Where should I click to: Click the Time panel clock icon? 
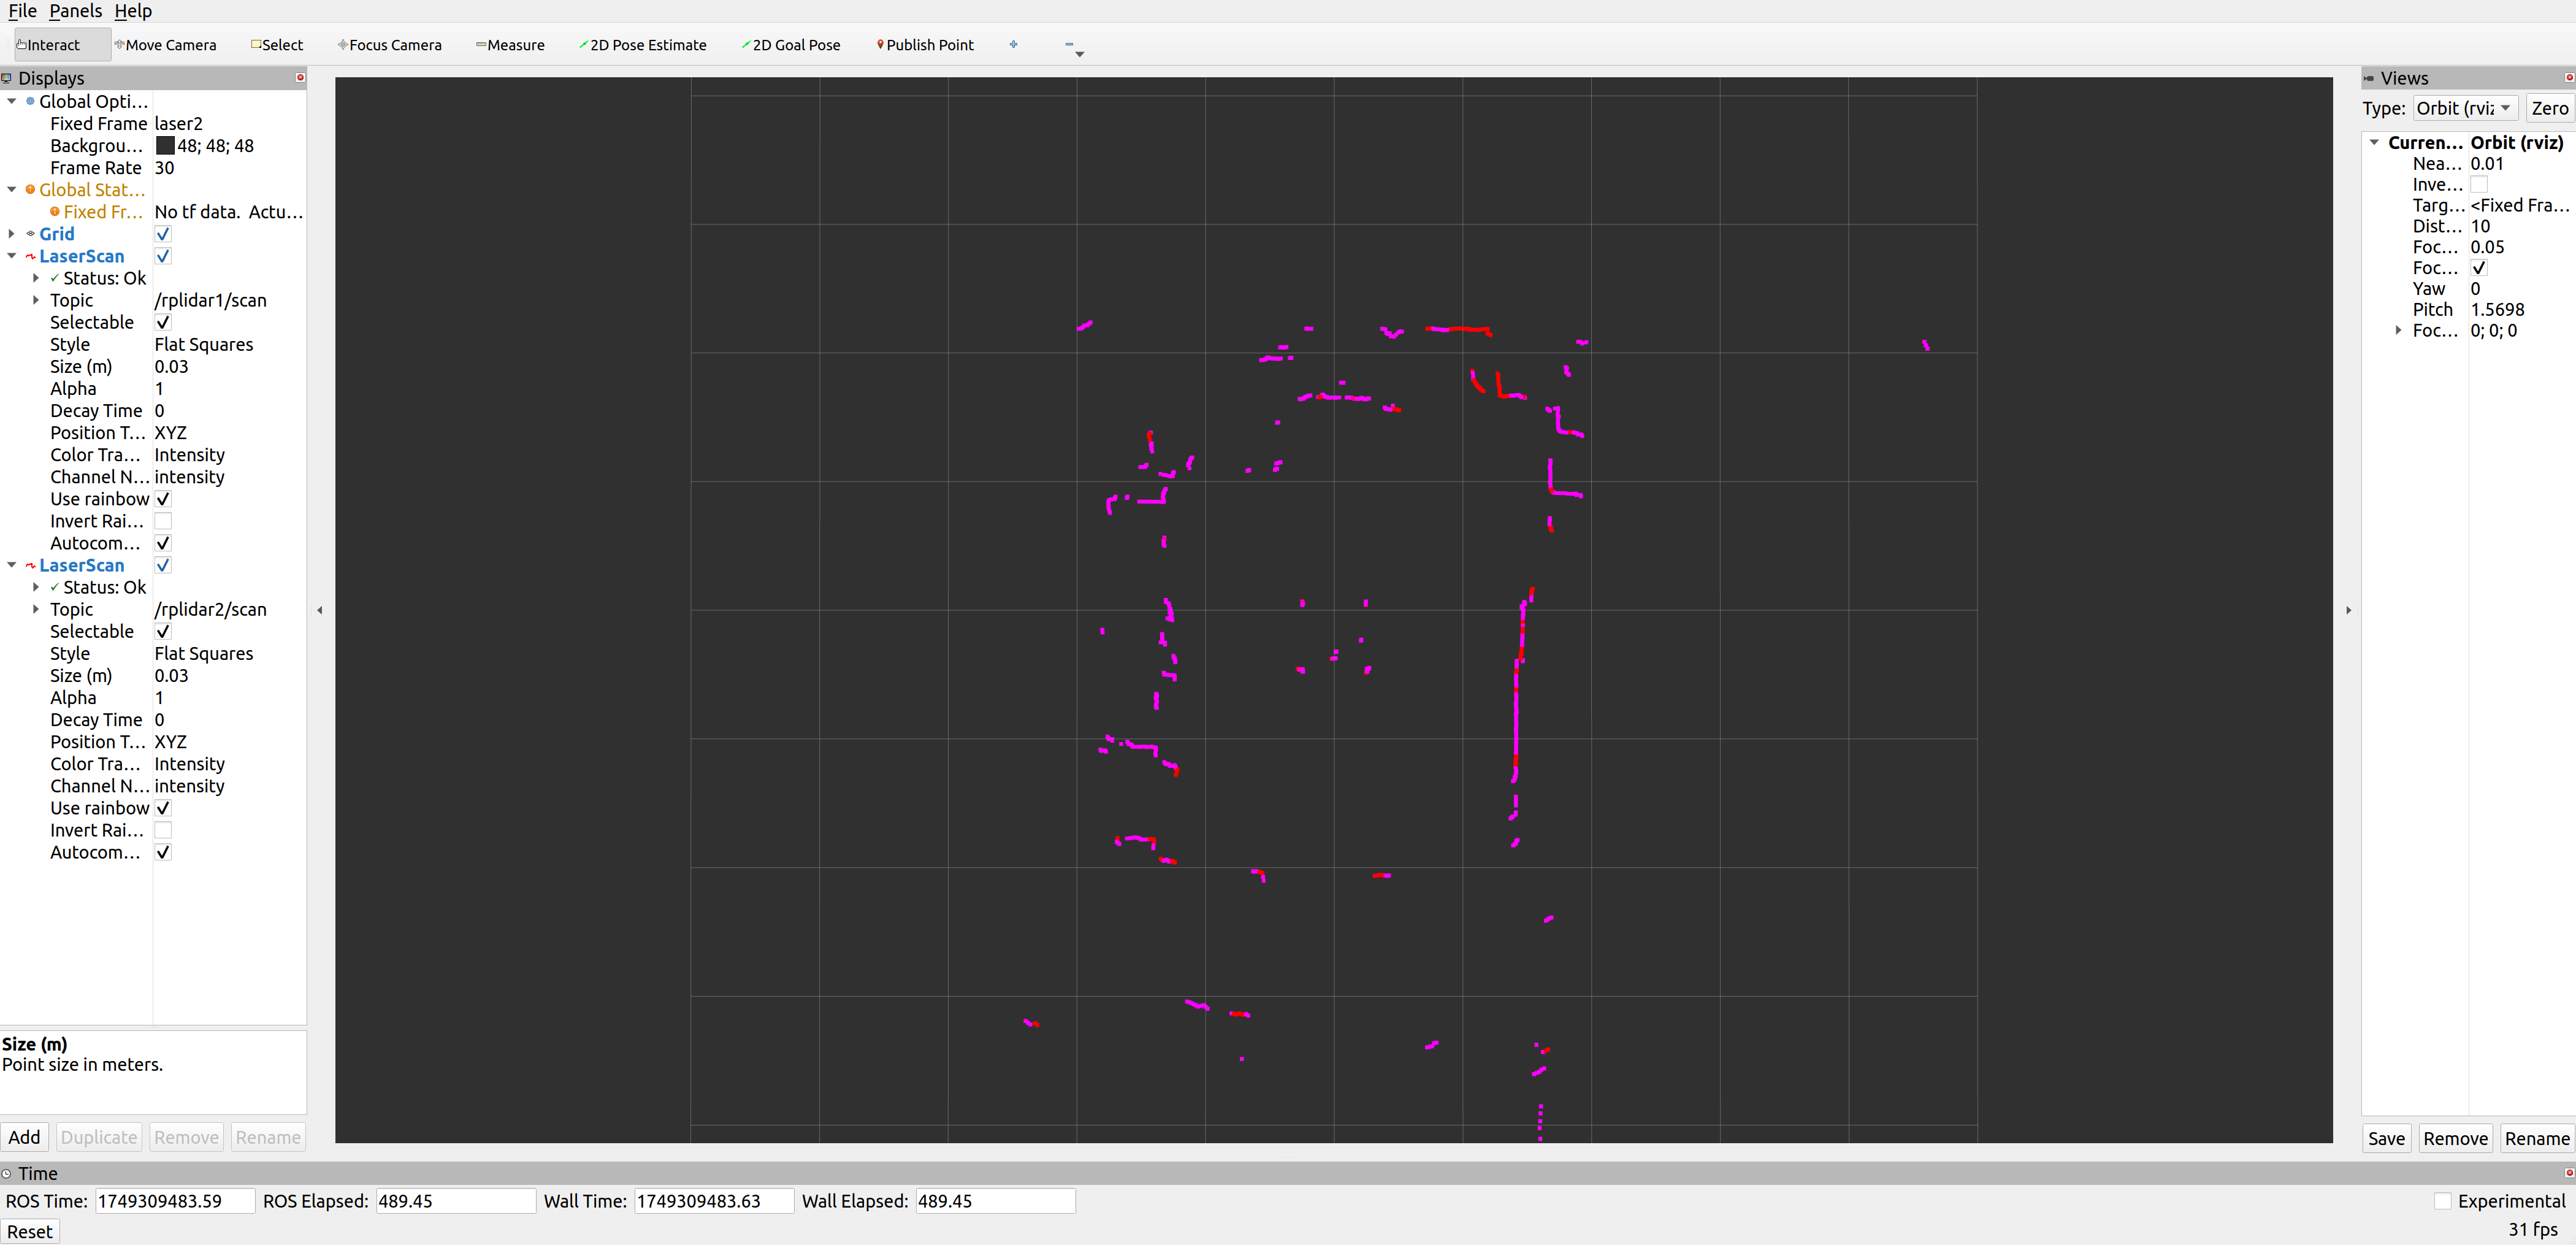(x=7, y=1173)
